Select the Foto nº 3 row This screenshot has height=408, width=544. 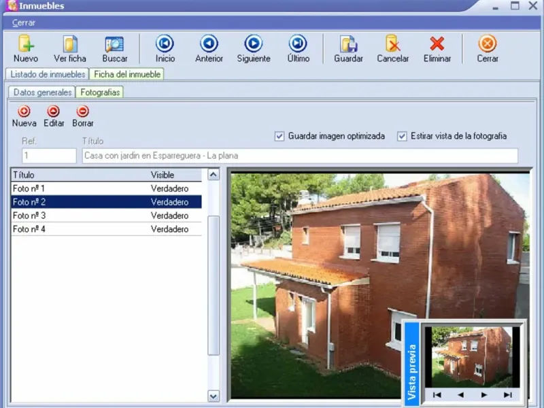[x=106, y=216]
